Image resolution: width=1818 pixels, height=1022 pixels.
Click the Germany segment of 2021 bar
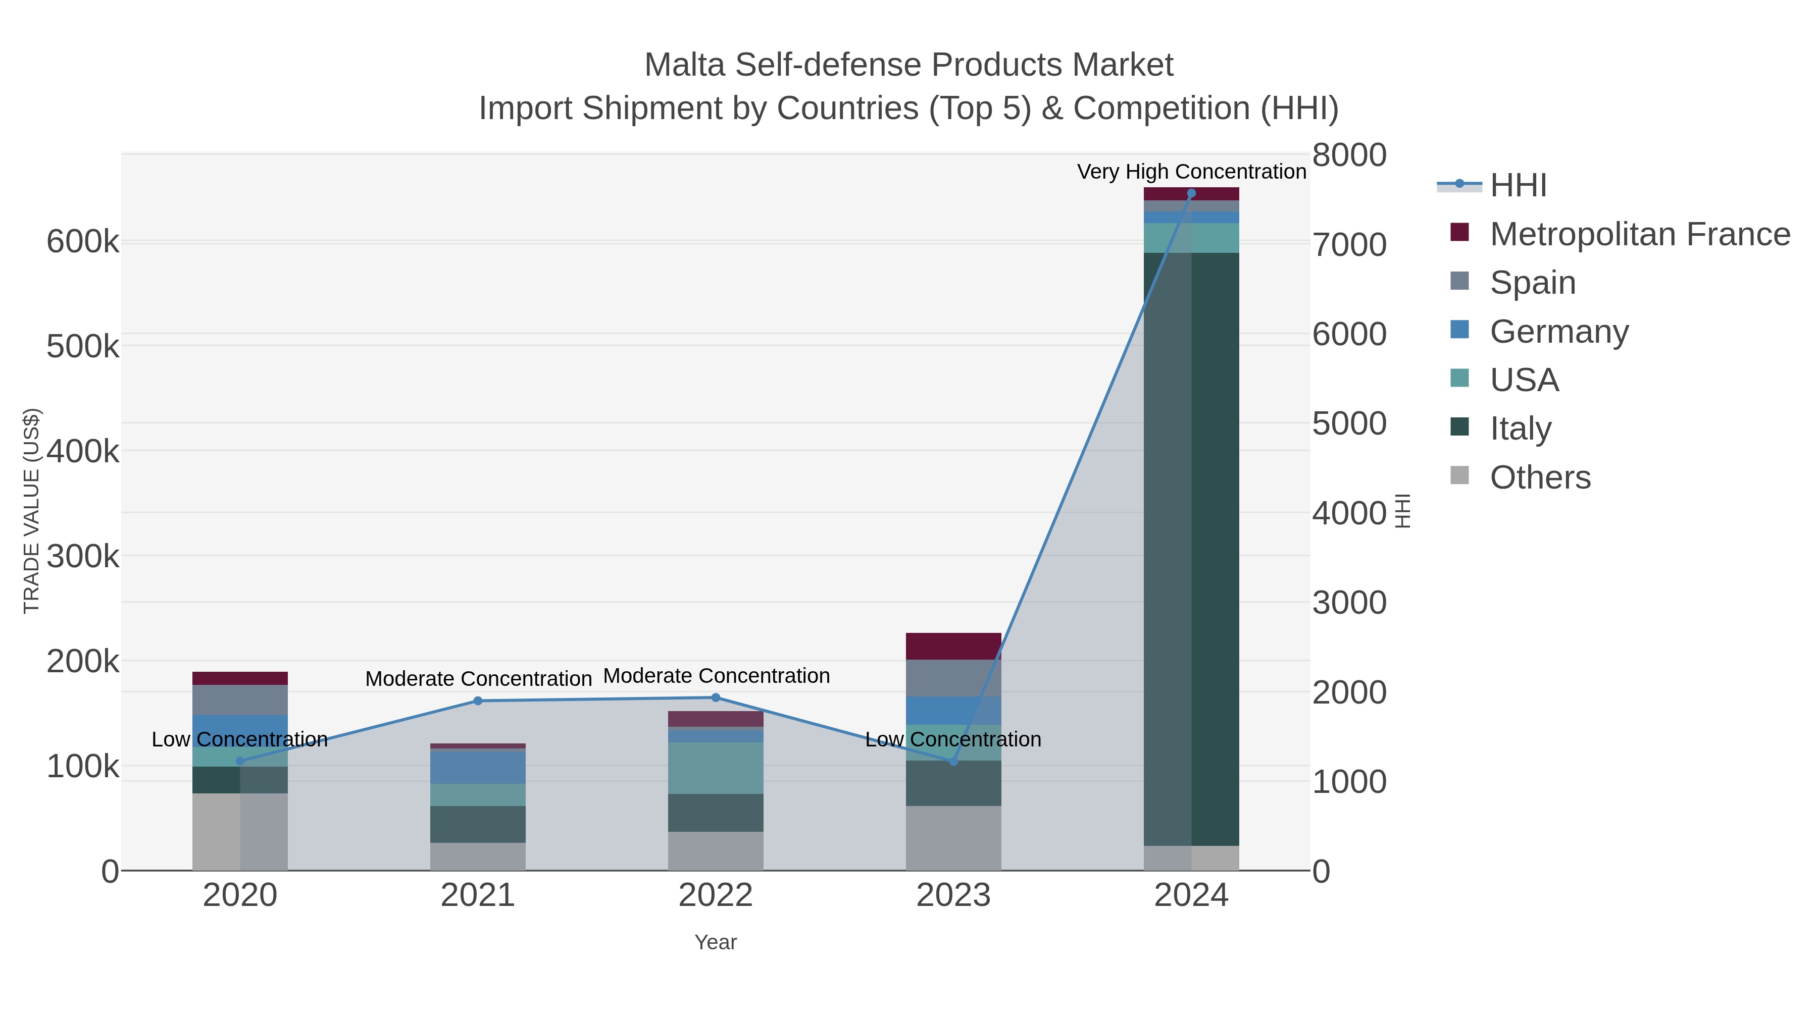(x=478, y=767)
